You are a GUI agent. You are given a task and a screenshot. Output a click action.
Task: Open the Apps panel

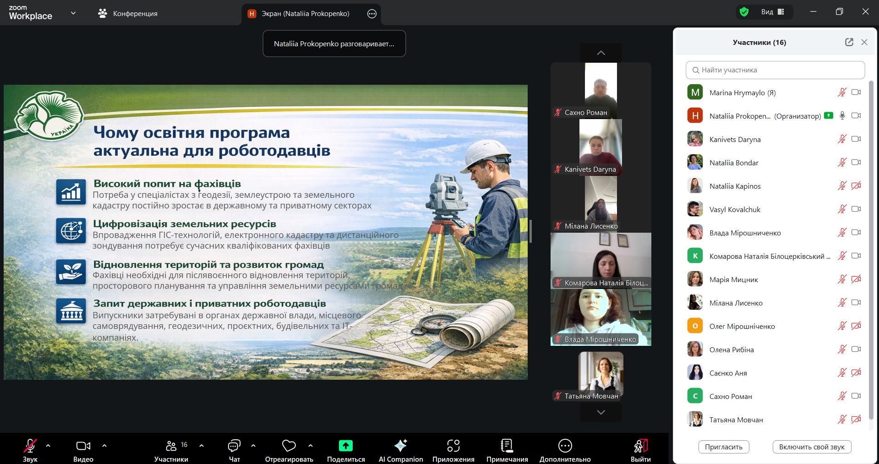(453, 450)
